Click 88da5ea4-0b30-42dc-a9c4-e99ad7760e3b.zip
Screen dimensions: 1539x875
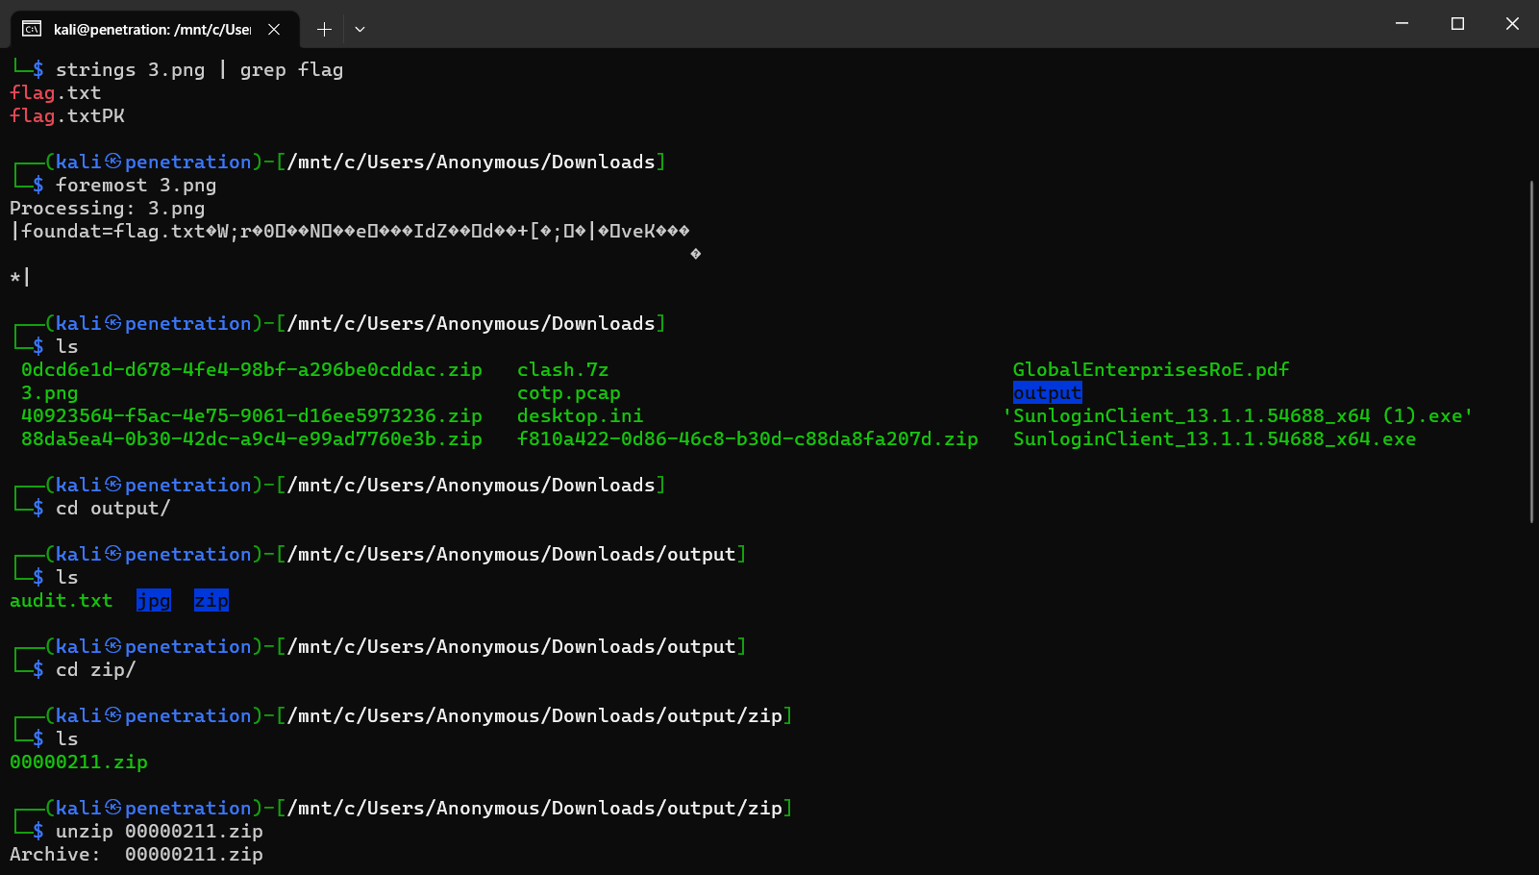pyautogui.click(x=252, y=438)
